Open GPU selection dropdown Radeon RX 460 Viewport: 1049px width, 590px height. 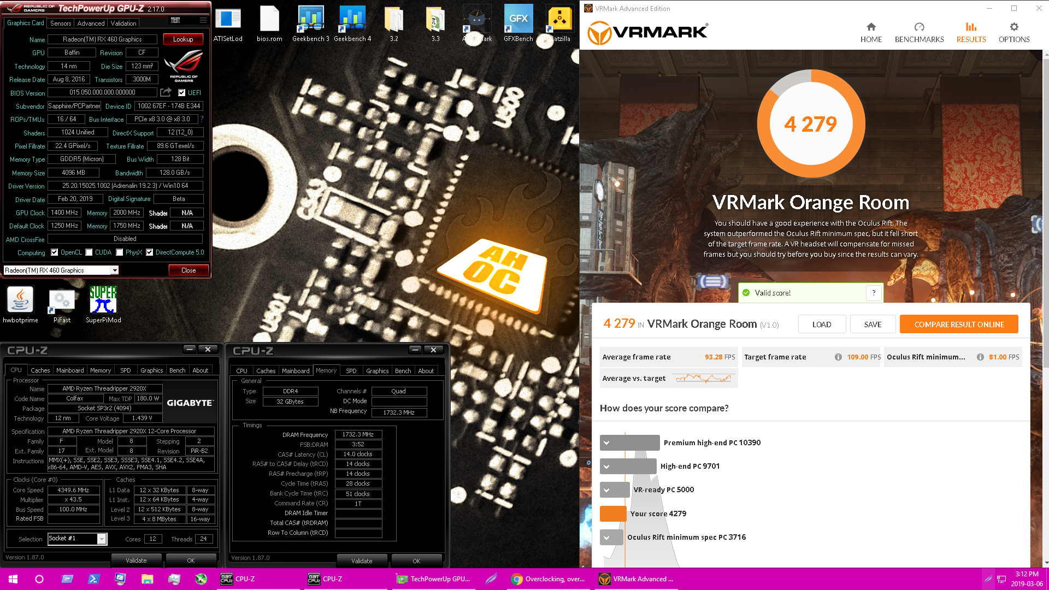pyautogui.click(x=61, y=270)
